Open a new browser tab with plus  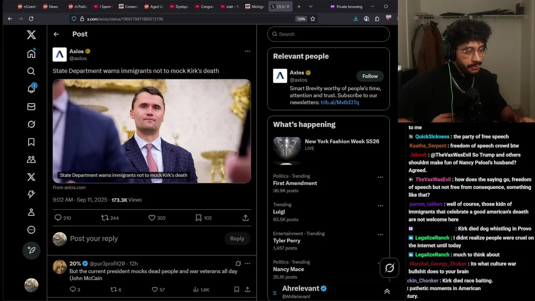click(x=299, y=6)
